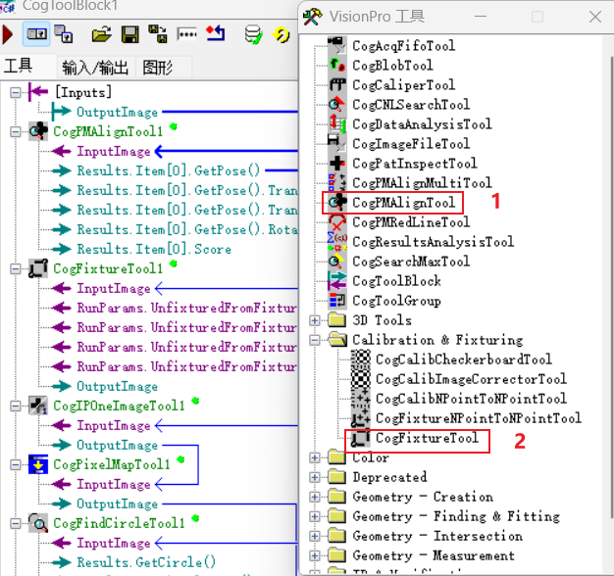The width and height of the screenshot is (614, 576).
Task: Minimize the VisionPro 工具 window
Action: point(481,17)
